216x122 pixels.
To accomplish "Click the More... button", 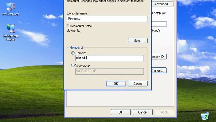I will [x=138, y=41].
